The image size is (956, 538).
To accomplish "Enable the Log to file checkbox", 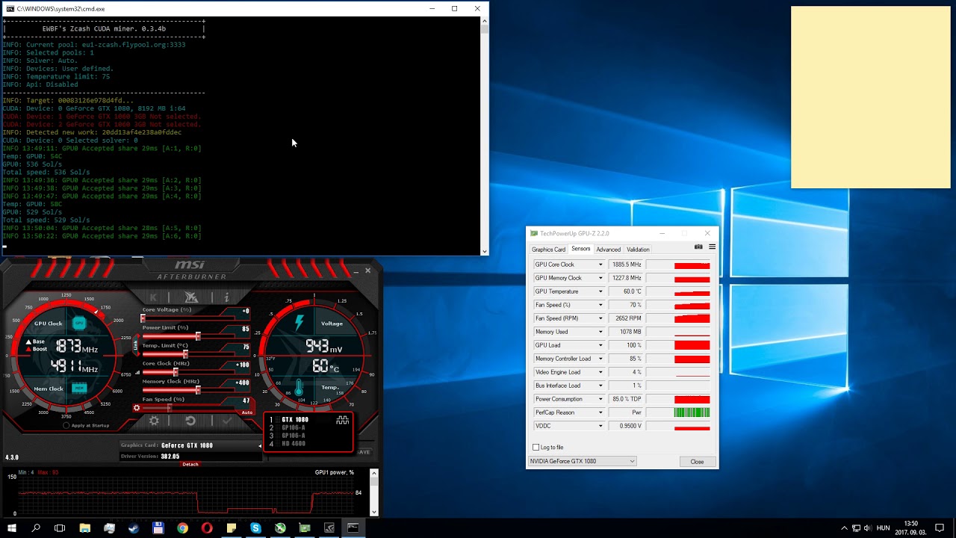I will point(536,447).
